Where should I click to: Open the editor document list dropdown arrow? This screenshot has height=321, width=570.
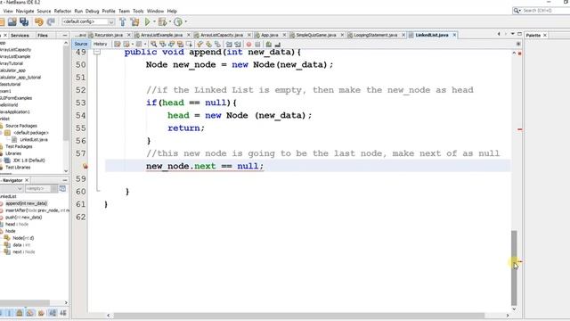coord(513,34)
